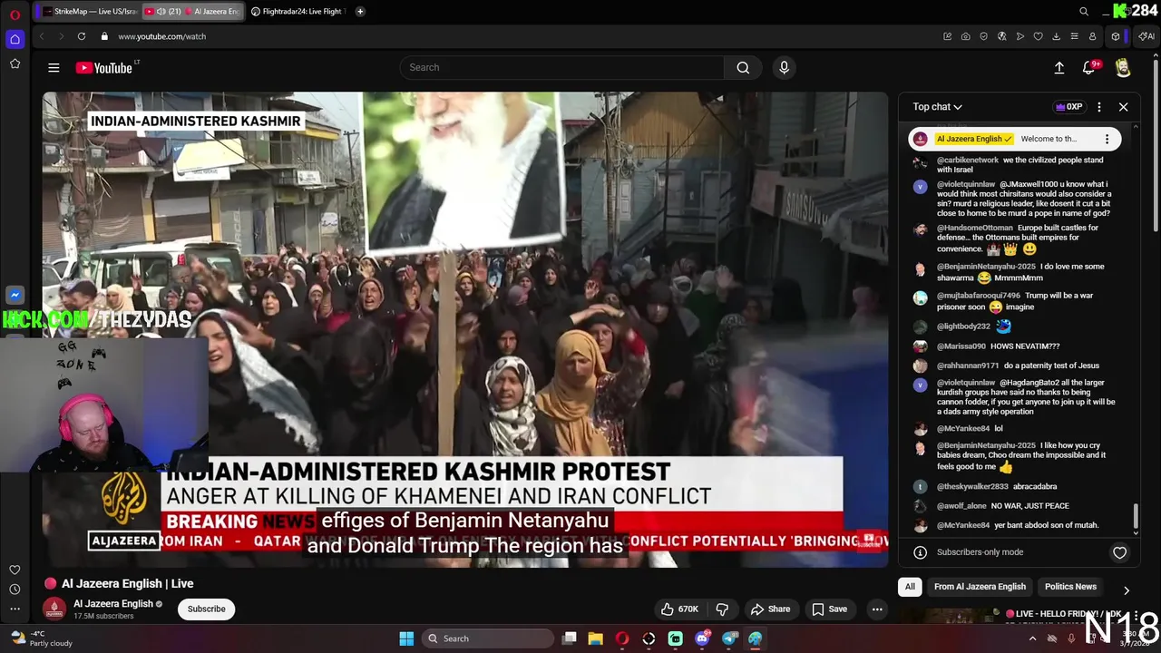This screenshot has height=653, width=1161.
Task: Share the live stream
Action: point(770,609)
